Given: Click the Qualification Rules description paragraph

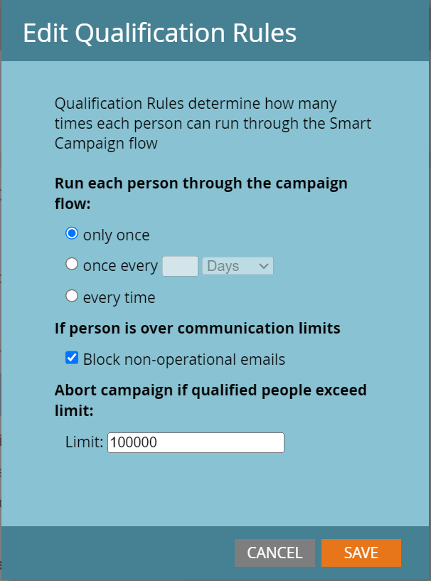Looking at the screenshot, I should pos(213,124).
